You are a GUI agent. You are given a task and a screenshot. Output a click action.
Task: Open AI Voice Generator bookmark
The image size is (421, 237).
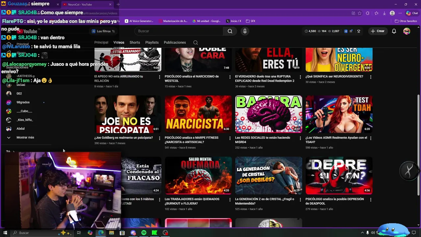(x=139, y=21)
